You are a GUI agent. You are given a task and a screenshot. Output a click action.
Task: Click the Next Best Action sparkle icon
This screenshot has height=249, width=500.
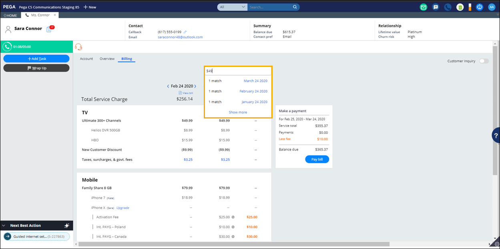click(67, 226)
